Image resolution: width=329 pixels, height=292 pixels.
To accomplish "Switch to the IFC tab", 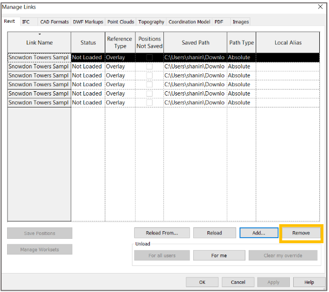I will tap(26, 22).
